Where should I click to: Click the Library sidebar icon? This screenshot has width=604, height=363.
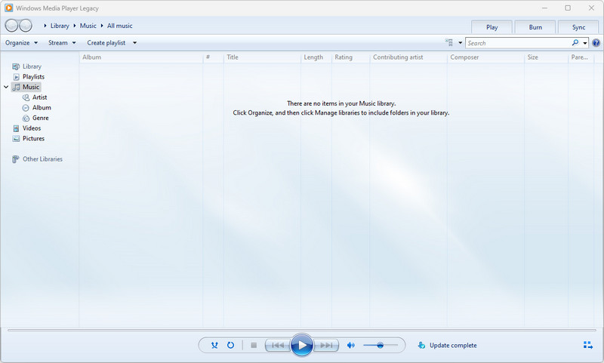[16, 66]
